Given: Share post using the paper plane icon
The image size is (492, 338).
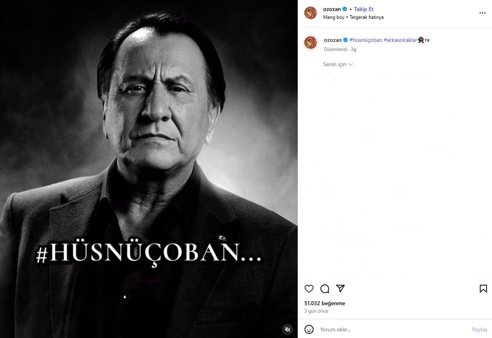Looking at the screenshot, I should [340, 289].
